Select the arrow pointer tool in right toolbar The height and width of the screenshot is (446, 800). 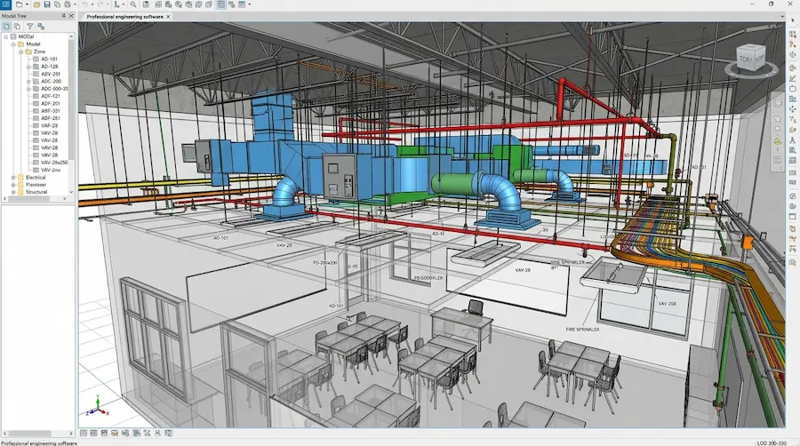pos(792,19)
